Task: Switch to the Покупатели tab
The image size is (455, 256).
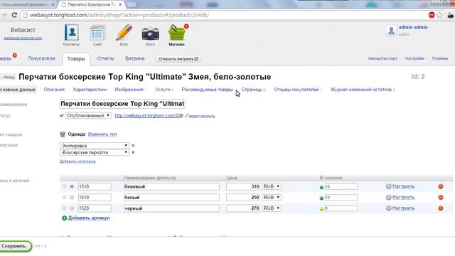Action: (x=41, y=58)
